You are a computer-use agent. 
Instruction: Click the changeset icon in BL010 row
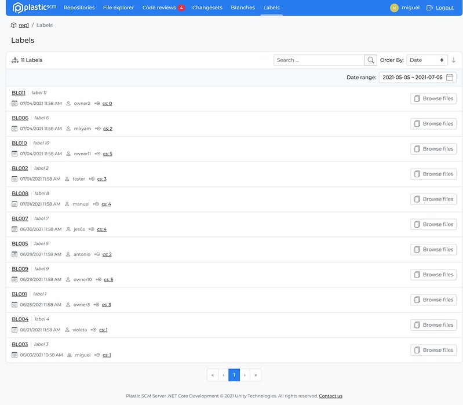97,154
